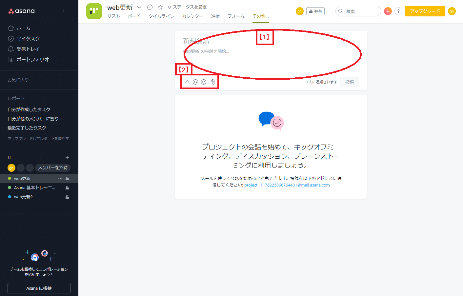Click the lock icon on the web更新 row

pos(67,179)
